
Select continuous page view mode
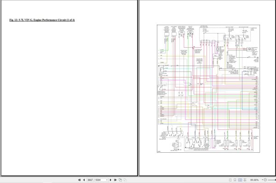pos(235,180)
